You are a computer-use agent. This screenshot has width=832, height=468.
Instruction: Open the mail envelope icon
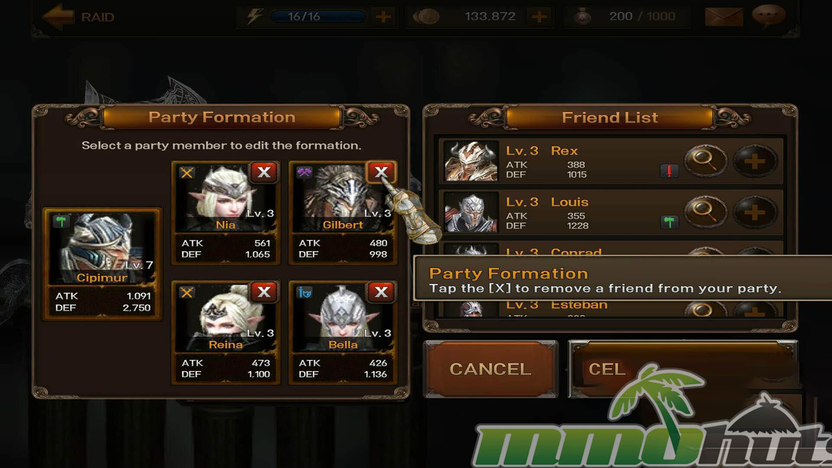click(724, 16)
